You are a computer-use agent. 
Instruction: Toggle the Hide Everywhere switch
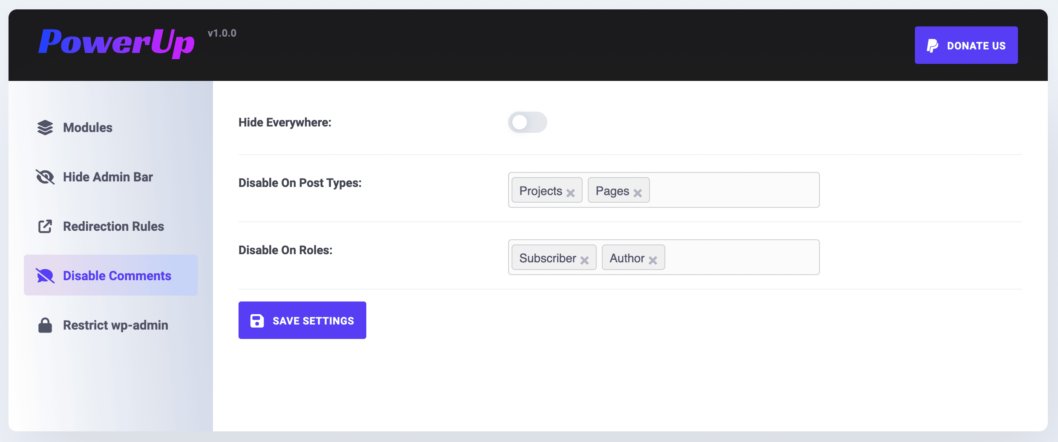[x=527, y=122]
